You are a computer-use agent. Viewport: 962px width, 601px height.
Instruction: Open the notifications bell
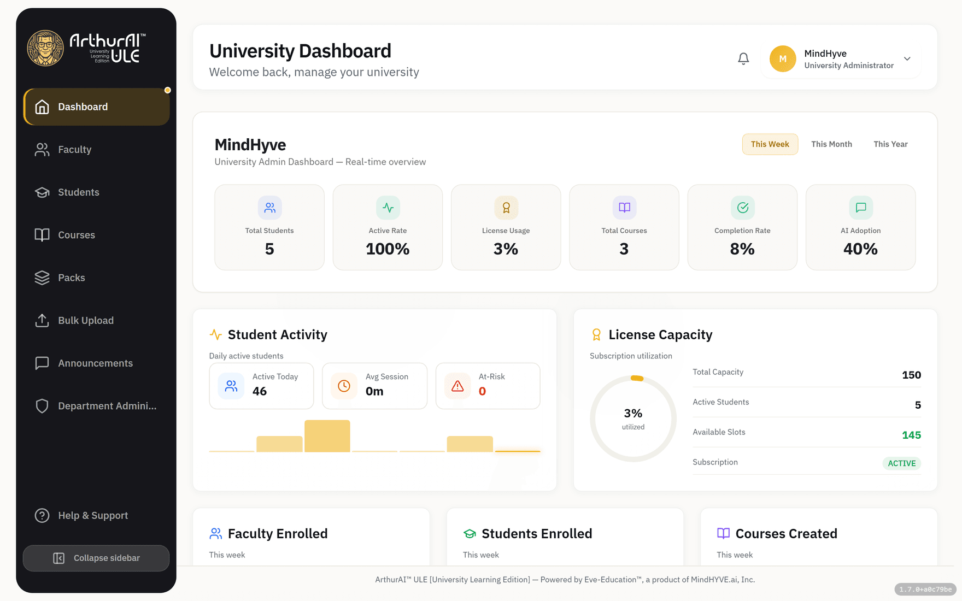point(743,58)
